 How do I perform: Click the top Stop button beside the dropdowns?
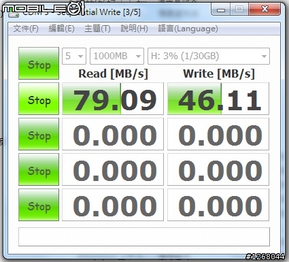click(39, 63)
